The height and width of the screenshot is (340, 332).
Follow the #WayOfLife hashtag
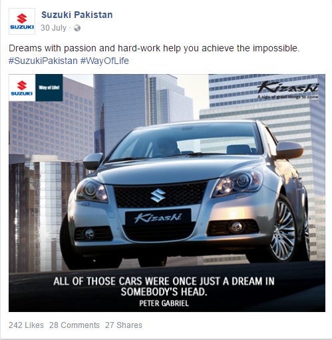104,61
